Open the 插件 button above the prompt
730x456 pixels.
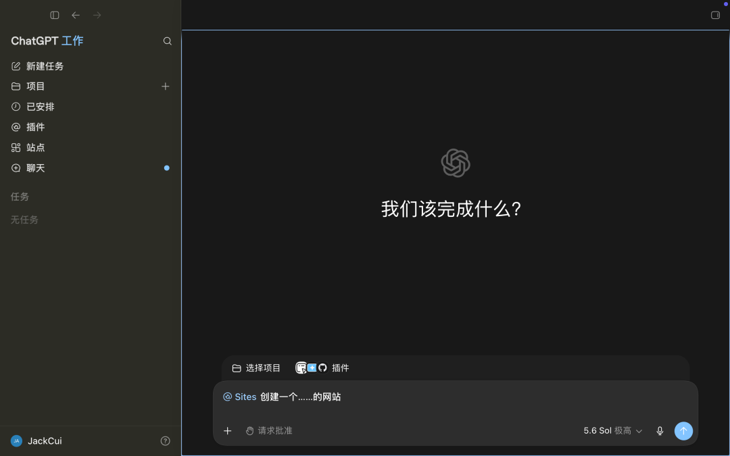pos(322,368)
